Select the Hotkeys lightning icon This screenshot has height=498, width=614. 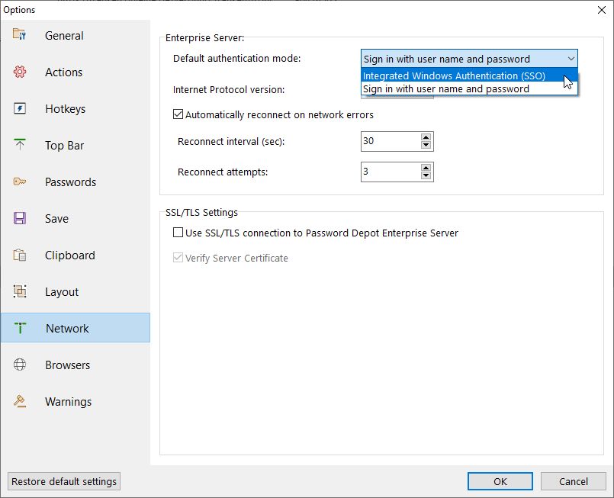[20, 108]
